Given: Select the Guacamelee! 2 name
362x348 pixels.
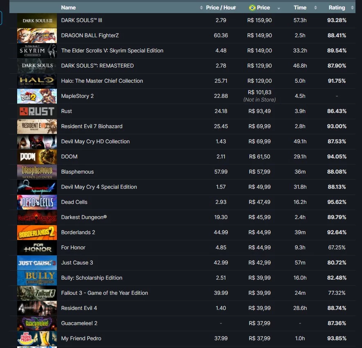Looking at the screenshot, I should pos(79,323).
